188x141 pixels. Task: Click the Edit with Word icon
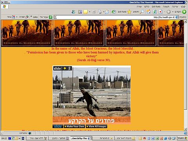(94, 12)
